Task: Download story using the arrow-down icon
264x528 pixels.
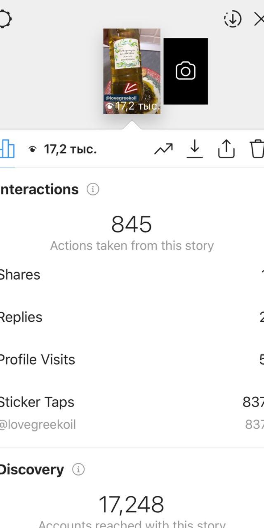Action: pos(195,149)
